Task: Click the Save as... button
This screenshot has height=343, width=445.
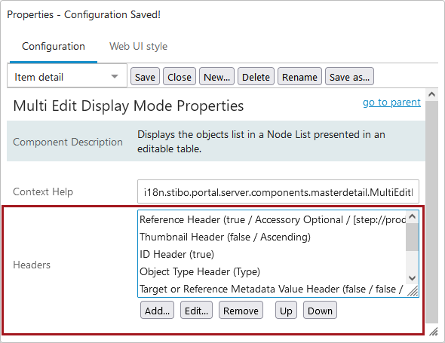Action: tap(349, 77)
